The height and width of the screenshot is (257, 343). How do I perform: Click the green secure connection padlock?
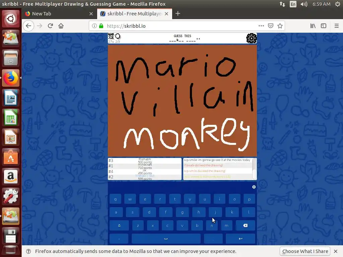click(x=101, y=26)
